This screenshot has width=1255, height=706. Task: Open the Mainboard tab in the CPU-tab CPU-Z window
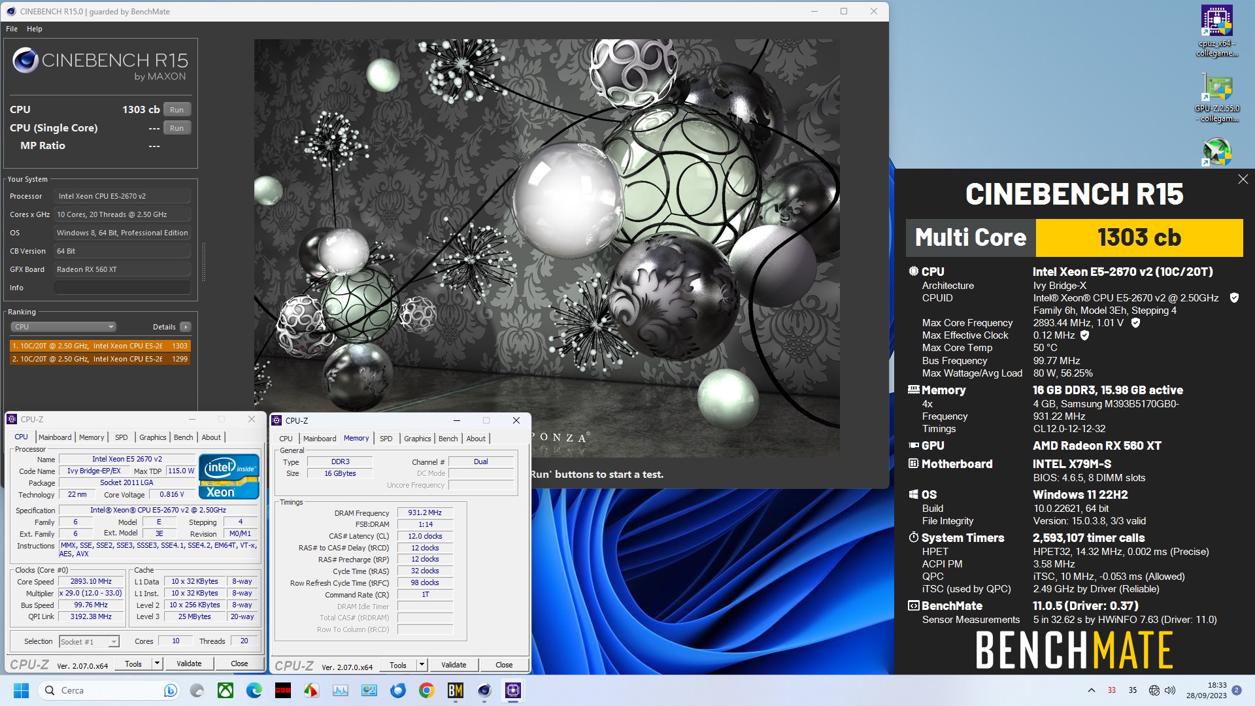click(x=55, y=437)
